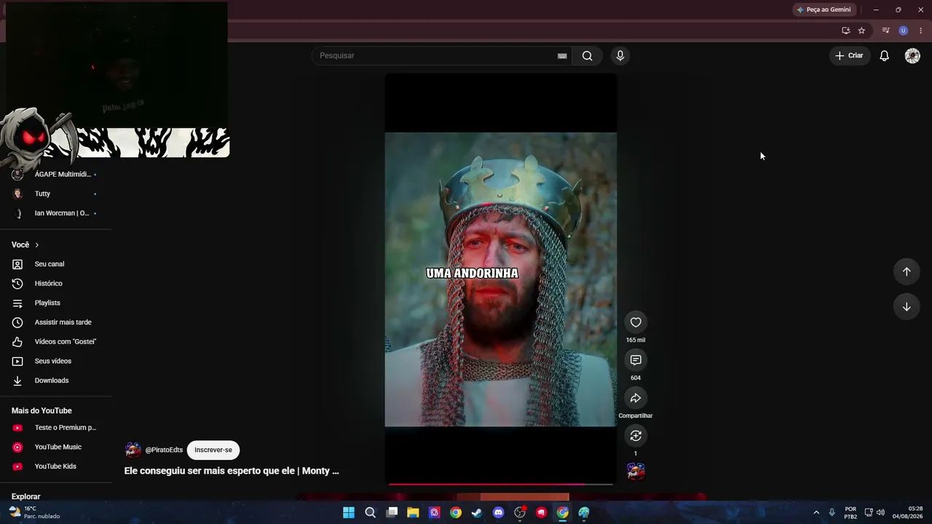The image size is (932, 524).
Task: Start voice search with the microphone
Action: coord(620,56)
